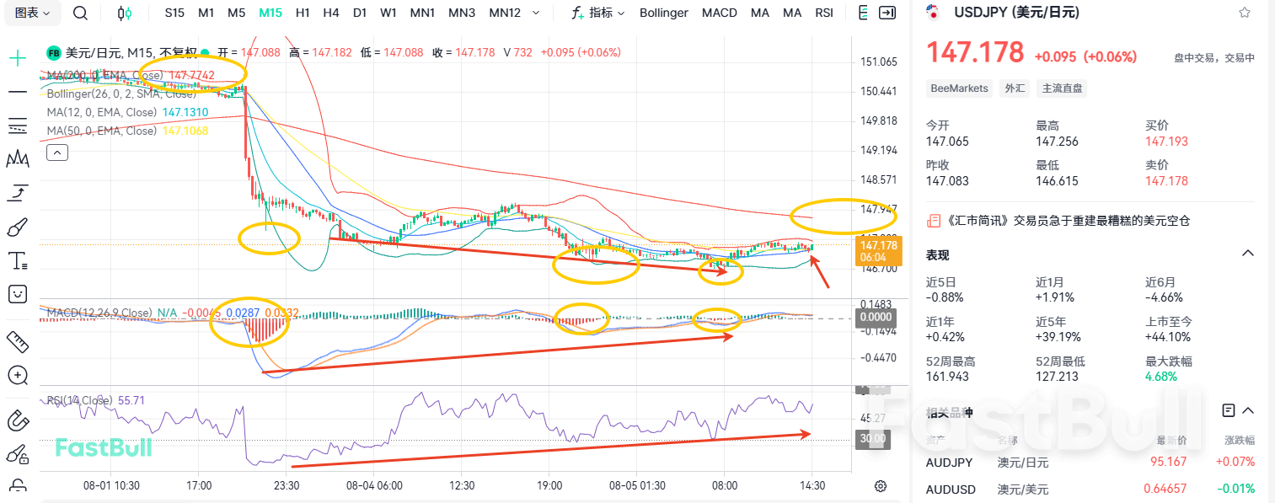The width and height of the screenshot is (1275, 503).
Task: Expand the timeframe list dropdown arrow
Action: (537, 13)
